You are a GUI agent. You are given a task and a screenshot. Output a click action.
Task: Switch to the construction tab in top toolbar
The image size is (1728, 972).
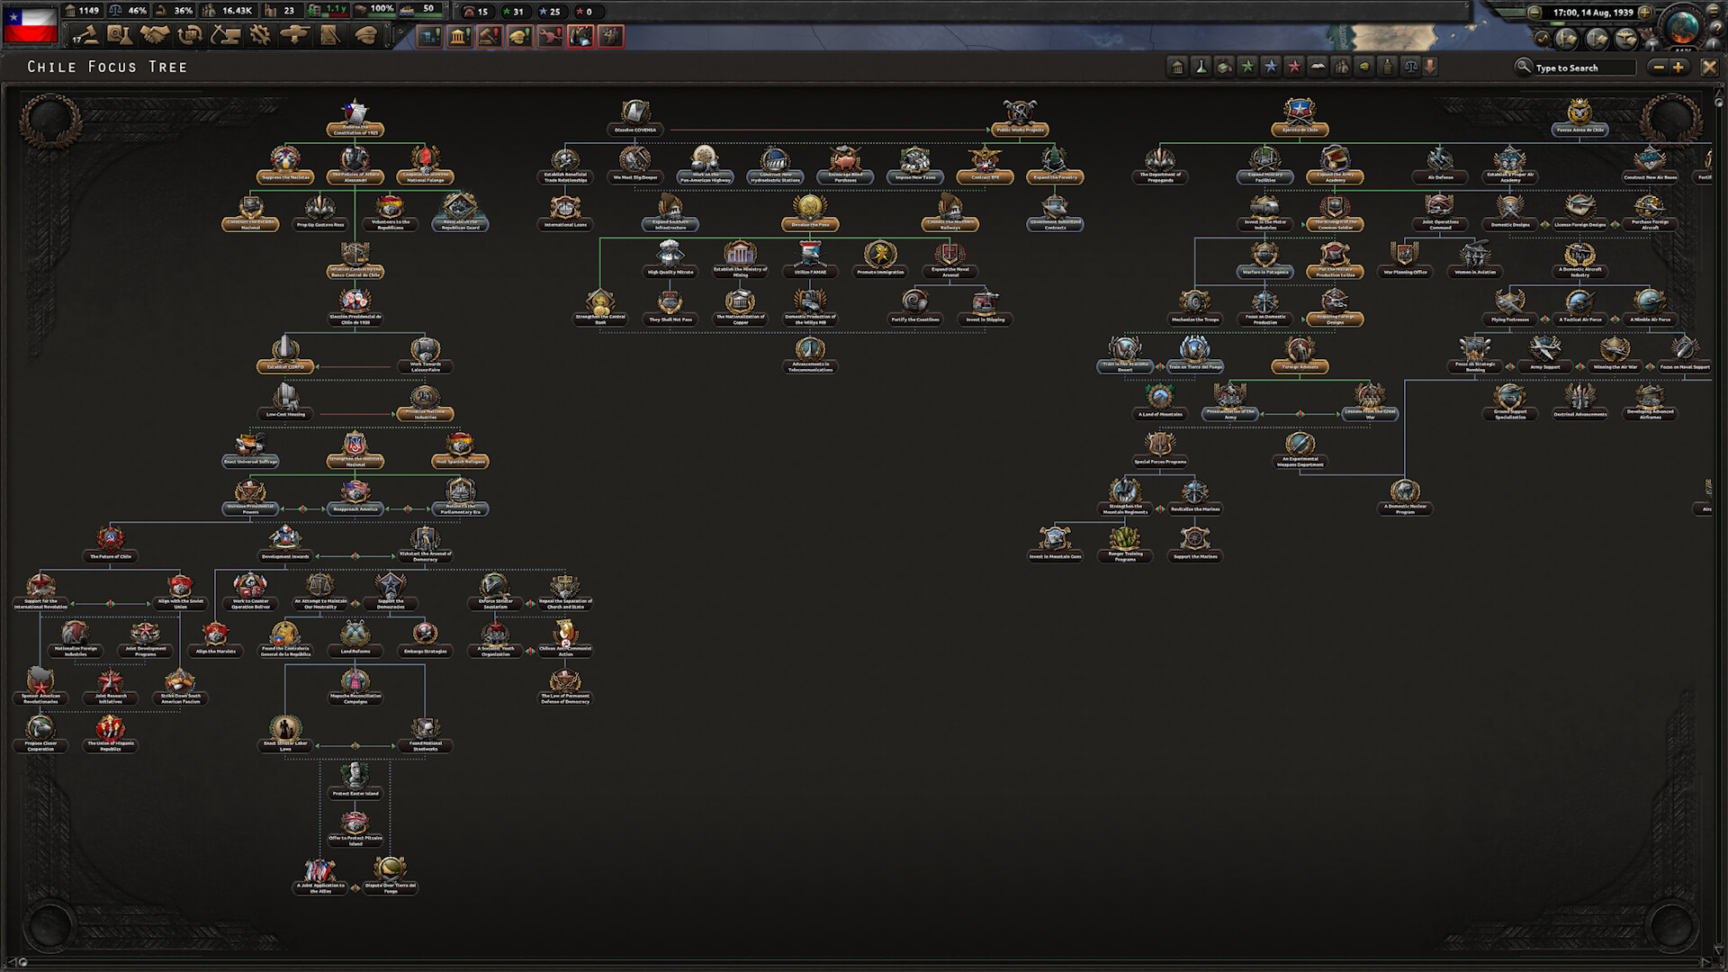pyautogui.click(x=224, y=34)
